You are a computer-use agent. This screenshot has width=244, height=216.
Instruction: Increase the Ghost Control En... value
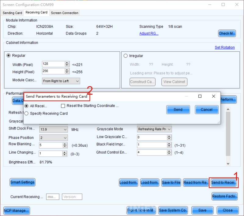coord(169,151)
